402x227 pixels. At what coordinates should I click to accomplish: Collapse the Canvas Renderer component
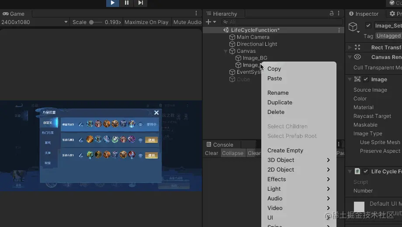[x=350, y=57]
